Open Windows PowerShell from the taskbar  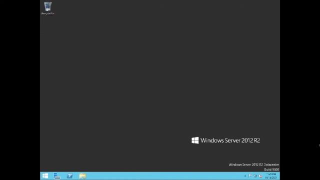pos(70,176)
